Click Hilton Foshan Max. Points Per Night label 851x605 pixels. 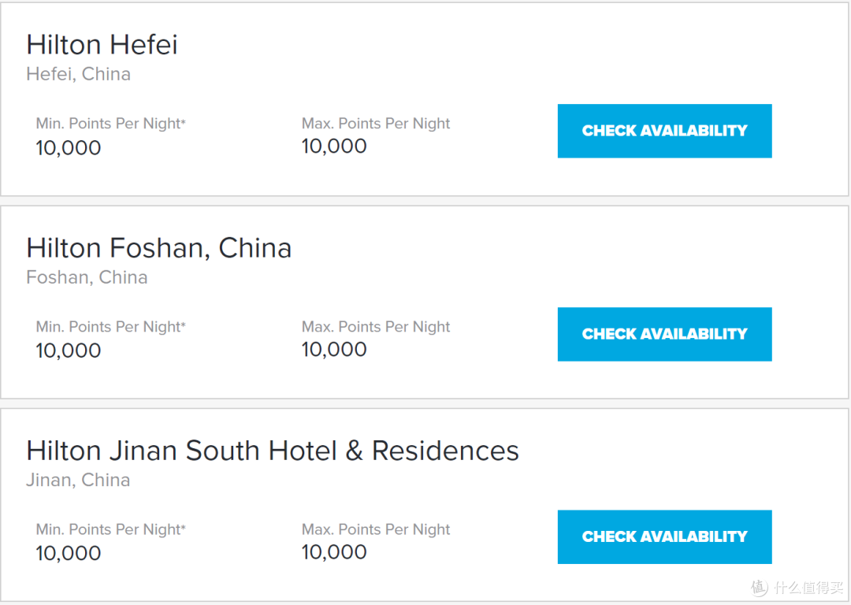376,327
